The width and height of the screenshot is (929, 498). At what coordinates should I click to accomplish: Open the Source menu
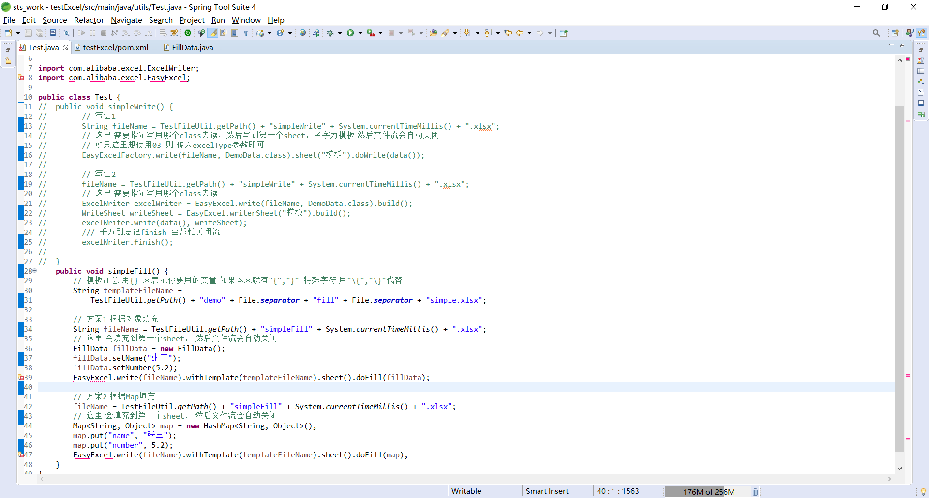click(55, 20)
